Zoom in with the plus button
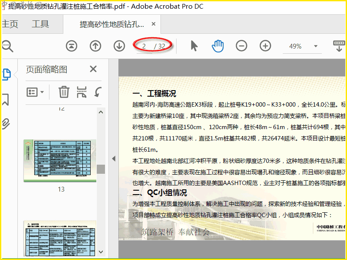347x260 pixels. (265, 46)
